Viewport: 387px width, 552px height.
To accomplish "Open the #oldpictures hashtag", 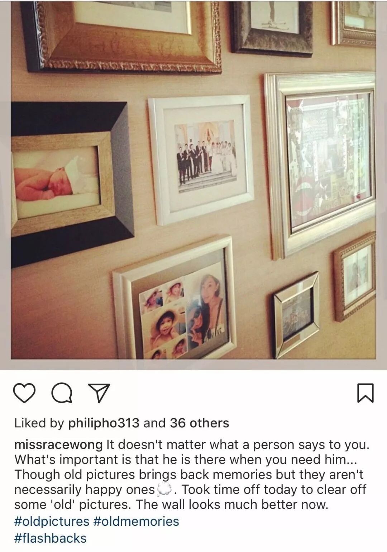I will click(52, 521).
